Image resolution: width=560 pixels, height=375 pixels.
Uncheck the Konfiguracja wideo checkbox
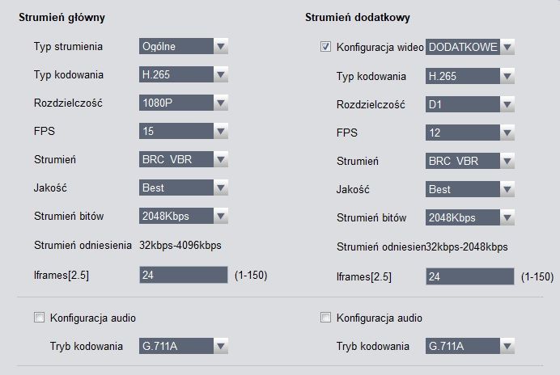pos(325,47)
